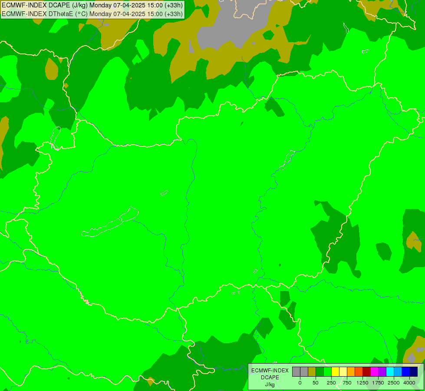The height and width of the screenshot is (391, 425).
Task: Click the grey swatch between 0 and 50
Action: 304,371
